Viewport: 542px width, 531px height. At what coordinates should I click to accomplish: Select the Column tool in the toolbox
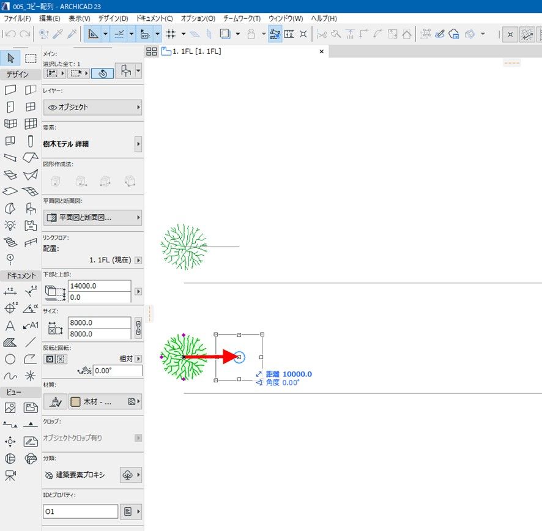pyautogui.click(x=31, y=141)
